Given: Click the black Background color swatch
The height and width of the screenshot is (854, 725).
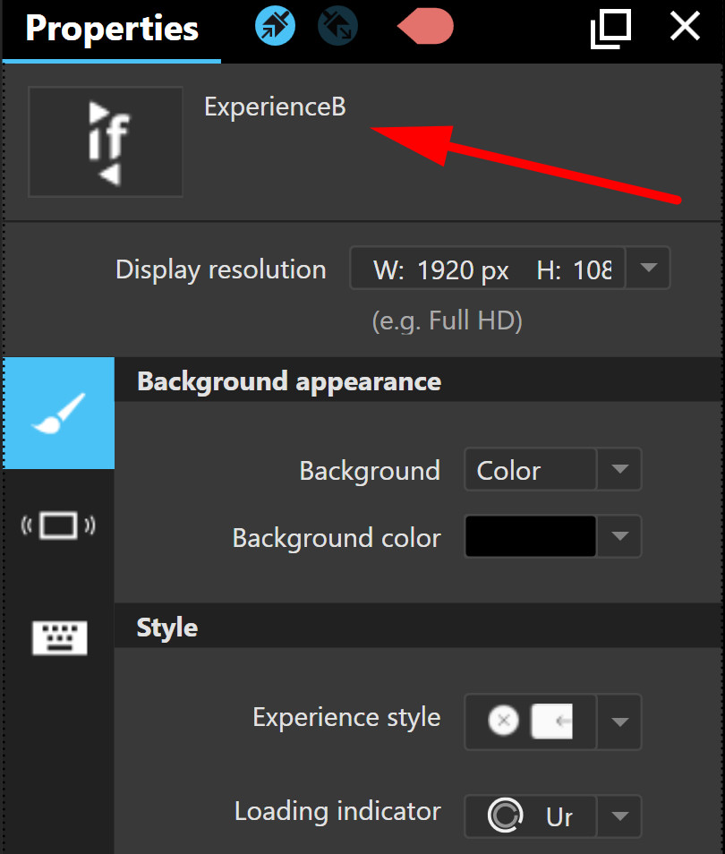Looking at the screenshot, I should 531,536.
